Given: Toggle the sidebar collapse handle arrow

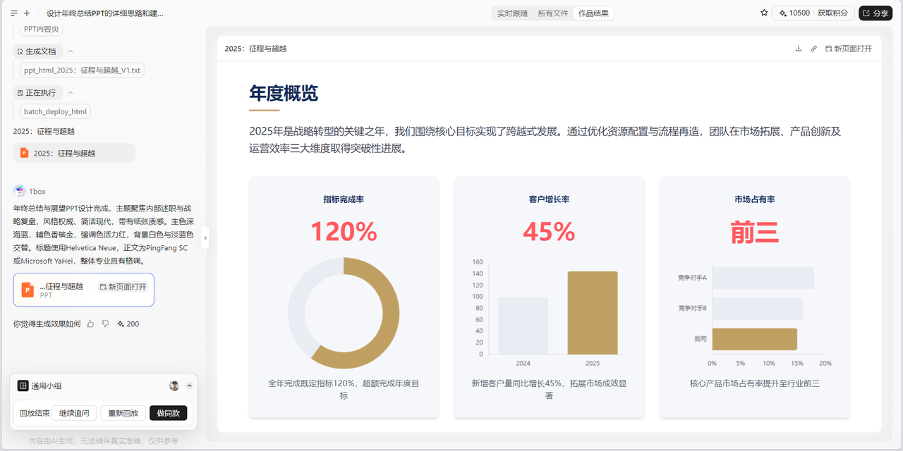Looking at the screenshot, I should pos(205,238).
